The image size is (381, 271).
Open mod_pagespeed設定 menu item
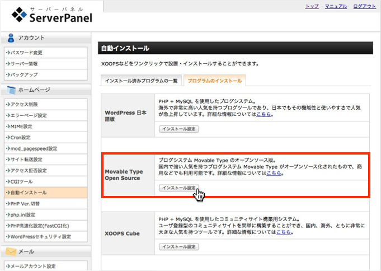coord(46,148)
